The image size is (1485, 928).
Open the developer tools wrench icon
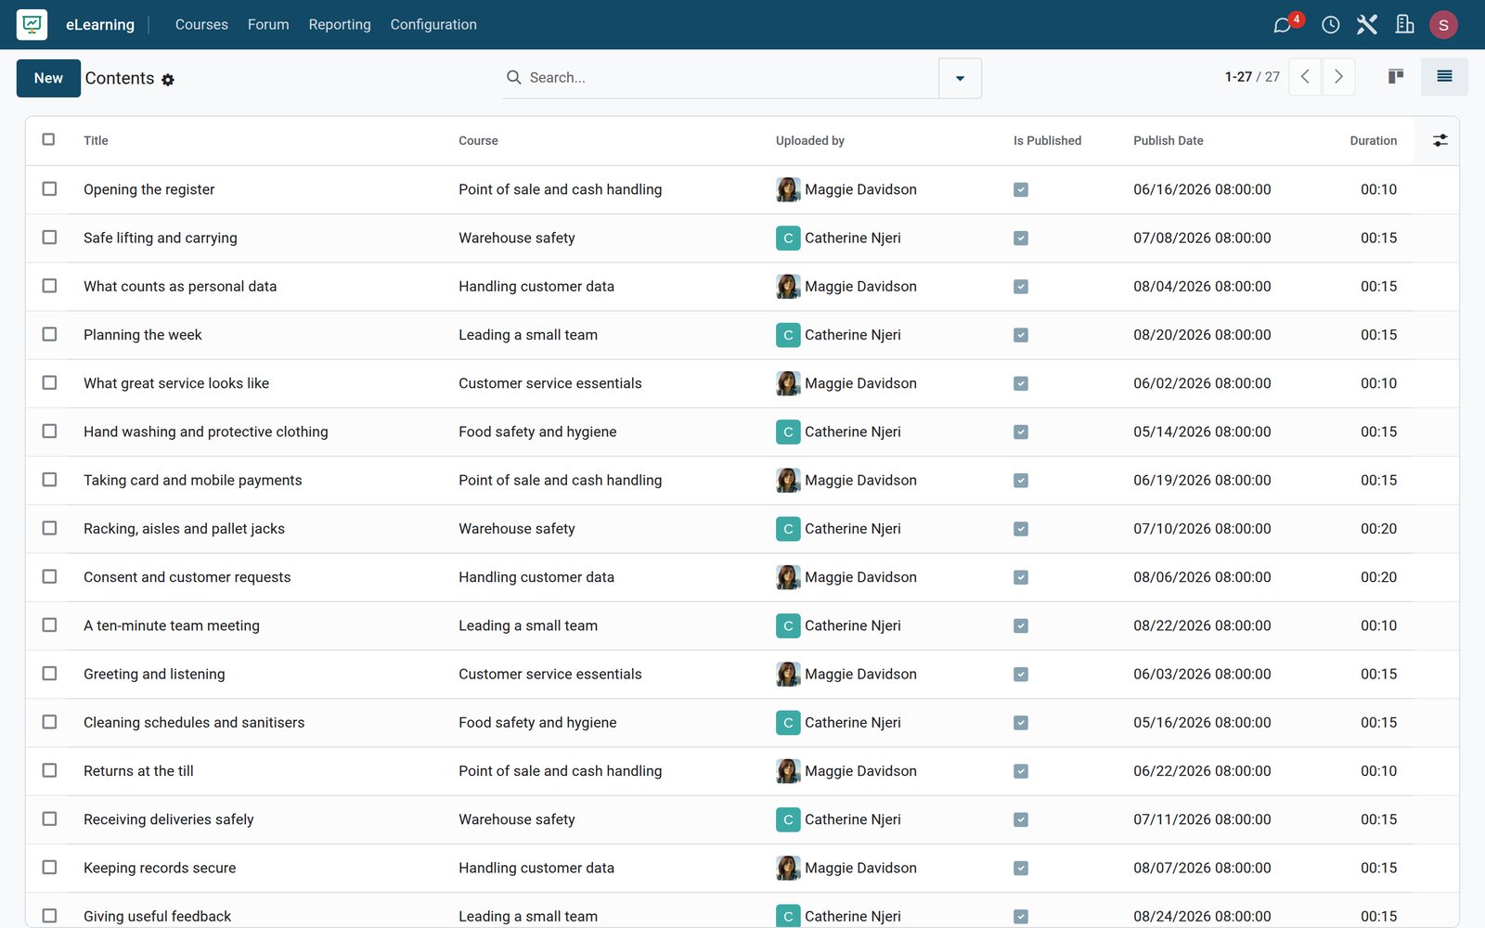coord(1367,25)
